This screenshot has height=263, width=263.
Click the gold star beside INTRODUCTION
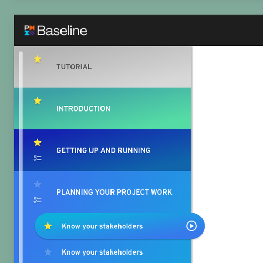click(x=37, y=101)
